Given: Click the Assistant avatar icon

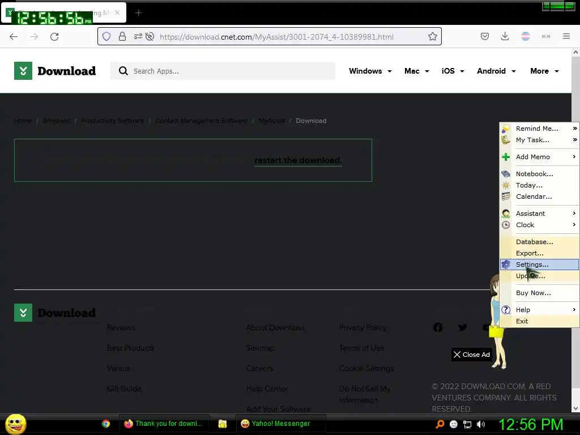Looking at the screenshot, I should click(506, 214).
